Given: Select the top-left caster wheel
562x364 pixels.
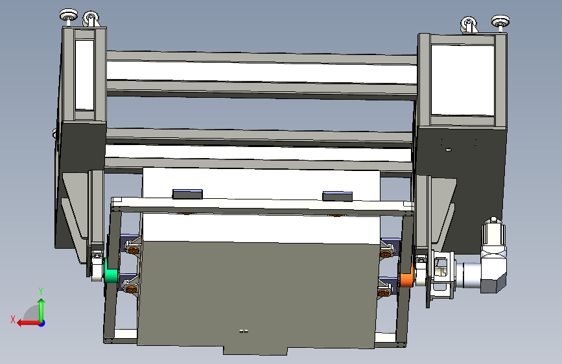Looking at the screenshot, I should click(x=91, y=19).
